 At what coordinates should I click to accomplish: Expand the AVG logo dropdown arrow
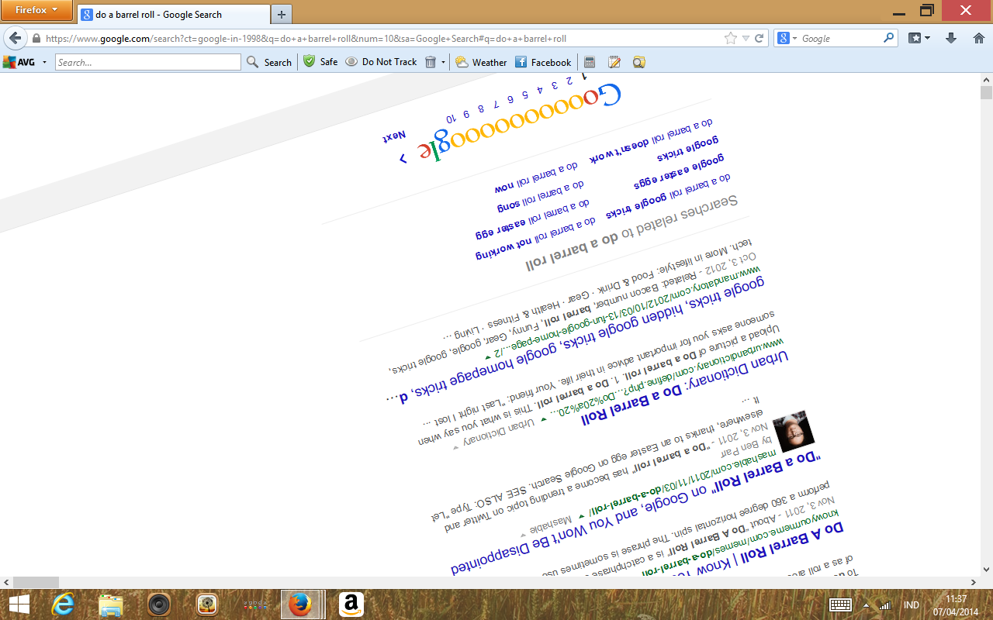[44, 62]
